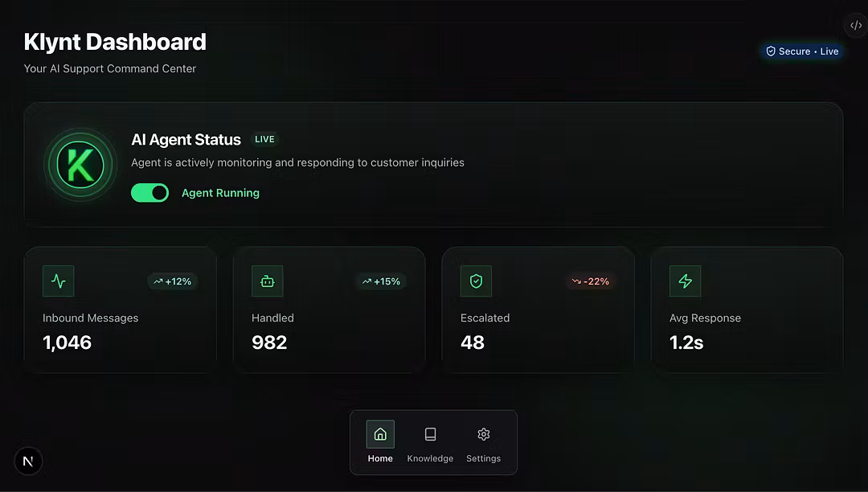The image size is (868, 492).
Task: Click the LIVE badge beside AI Agent Status
Action: [264, 139]
